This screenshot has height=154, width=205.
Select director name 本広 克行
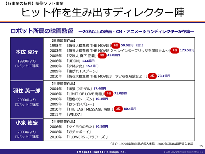pos(27,52)
